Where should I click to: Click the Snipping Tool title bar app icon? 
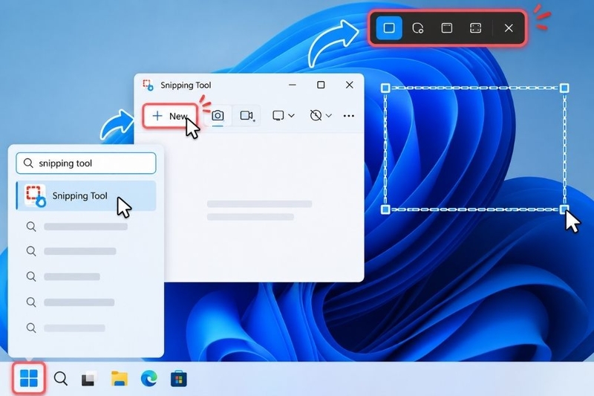(x=148, y=85)
